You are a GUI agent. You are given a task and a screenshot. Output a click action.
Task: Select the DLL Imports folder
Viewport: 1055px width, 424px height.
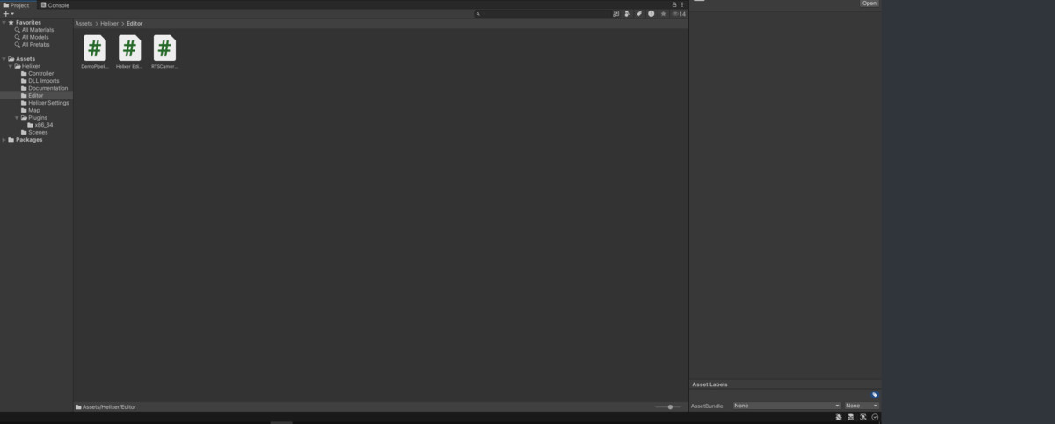tap(40, 81)
